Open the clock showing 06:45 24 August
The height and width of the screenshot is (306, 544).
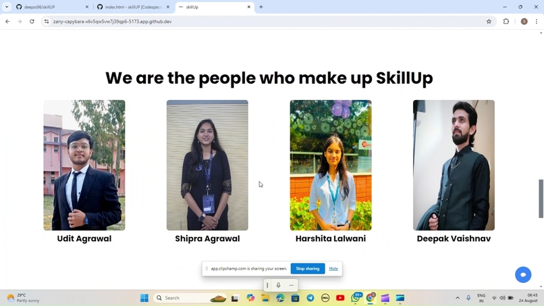click(x=528, y=298)
